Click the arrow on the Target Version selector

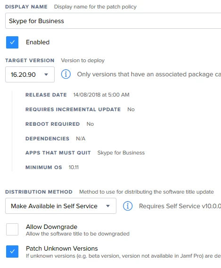pyautogui.click(x=46, y=74)
